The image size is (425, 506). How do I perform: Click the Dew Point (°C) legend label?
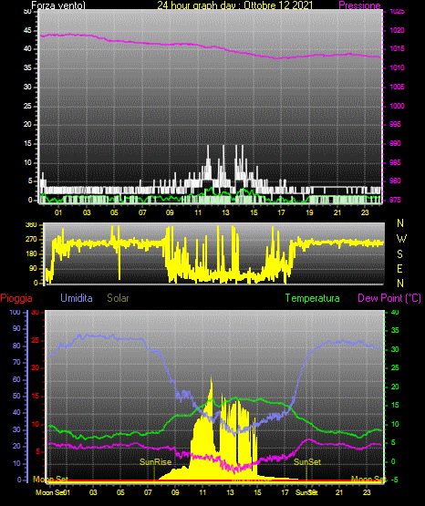[x=389, y=298]
